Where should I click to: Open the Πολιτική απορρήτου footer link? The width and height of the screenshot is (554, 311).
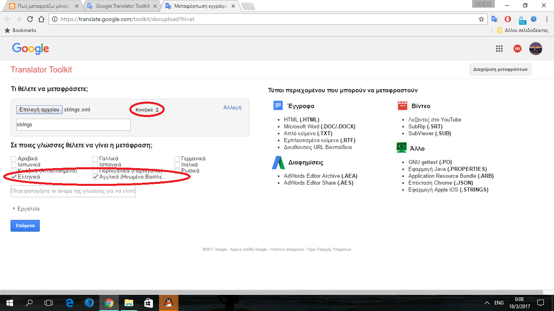[x=287, y=249]
